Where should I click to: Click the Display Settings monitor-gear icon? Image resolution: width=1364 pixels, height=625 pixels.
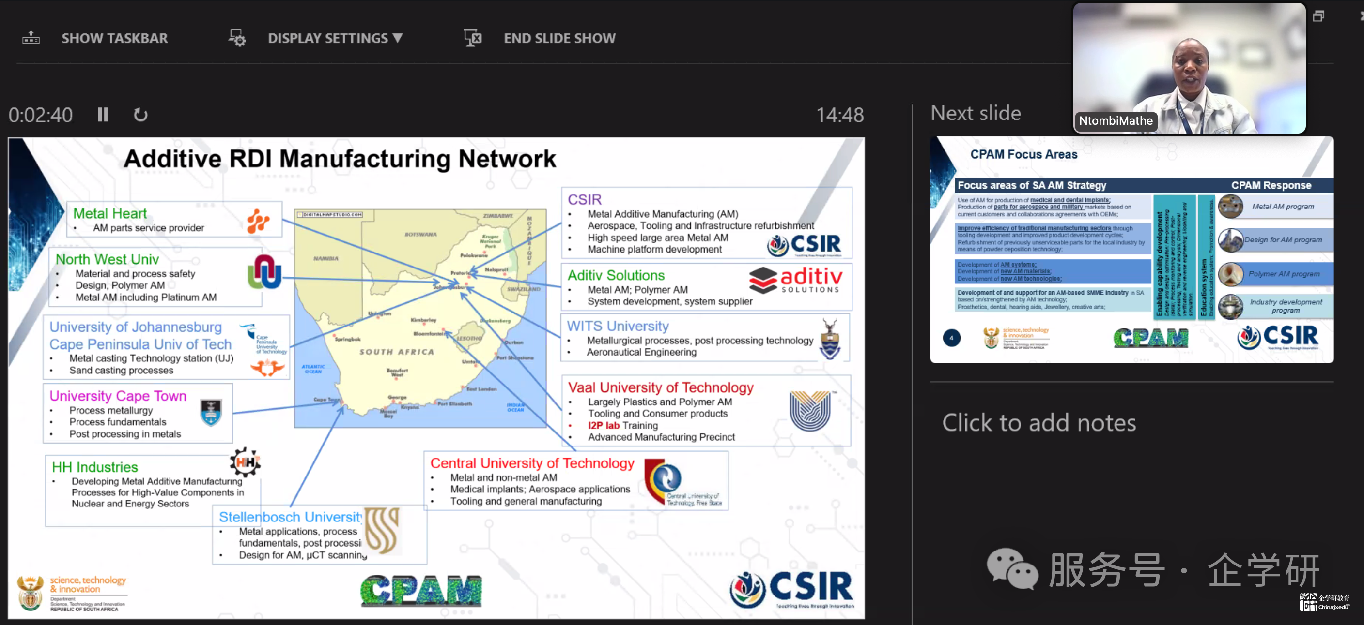point(237,38)
